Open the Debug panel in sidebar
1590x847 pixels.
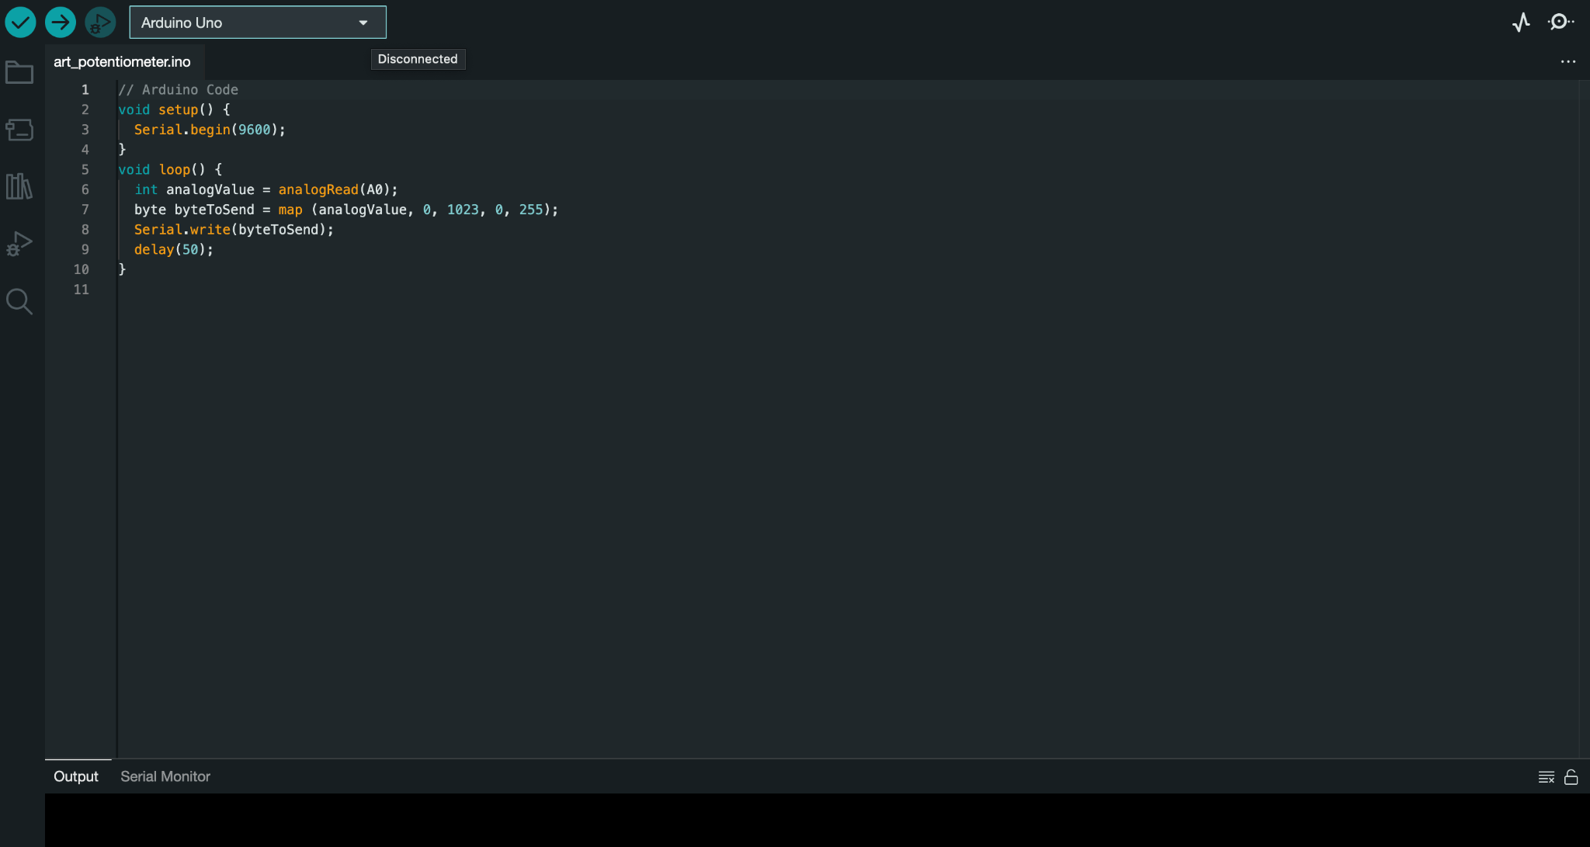coord(19,244)
